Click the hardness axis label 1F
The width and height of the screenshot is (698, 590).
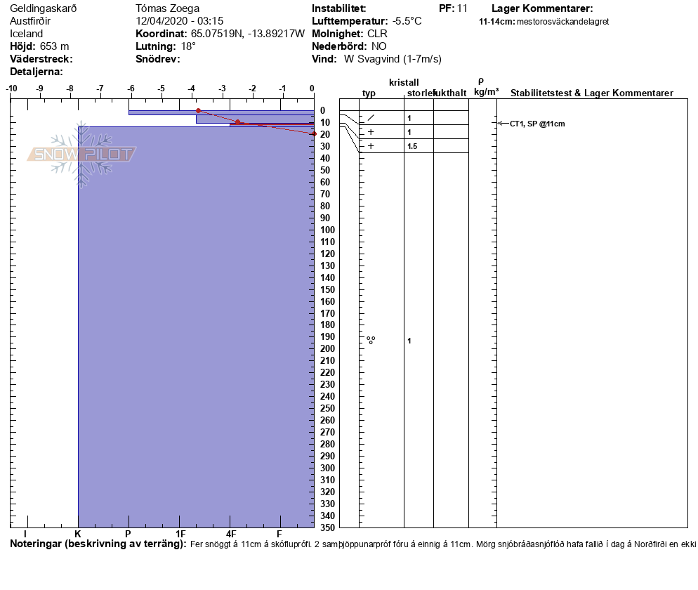click(180, 534)
